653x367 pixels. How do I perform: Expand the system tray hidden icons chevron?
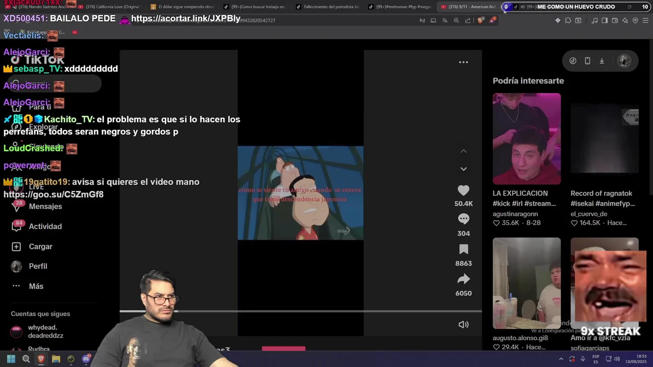[x=561, y=359]
